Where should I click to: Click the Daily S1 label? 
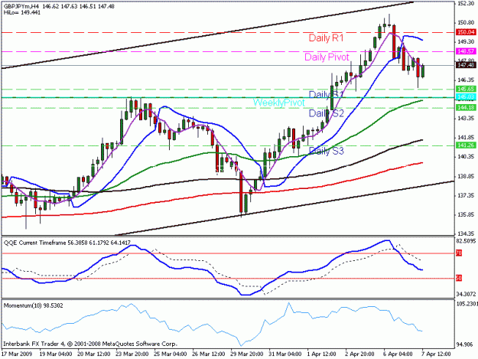pos(326,94)
